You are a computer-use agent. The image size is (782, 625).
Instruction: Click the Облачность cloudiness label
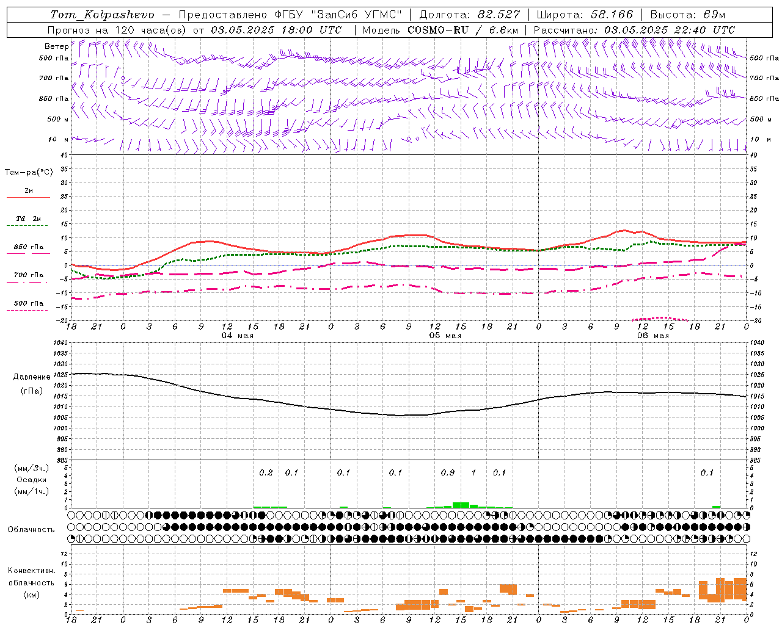pos(31,530)
